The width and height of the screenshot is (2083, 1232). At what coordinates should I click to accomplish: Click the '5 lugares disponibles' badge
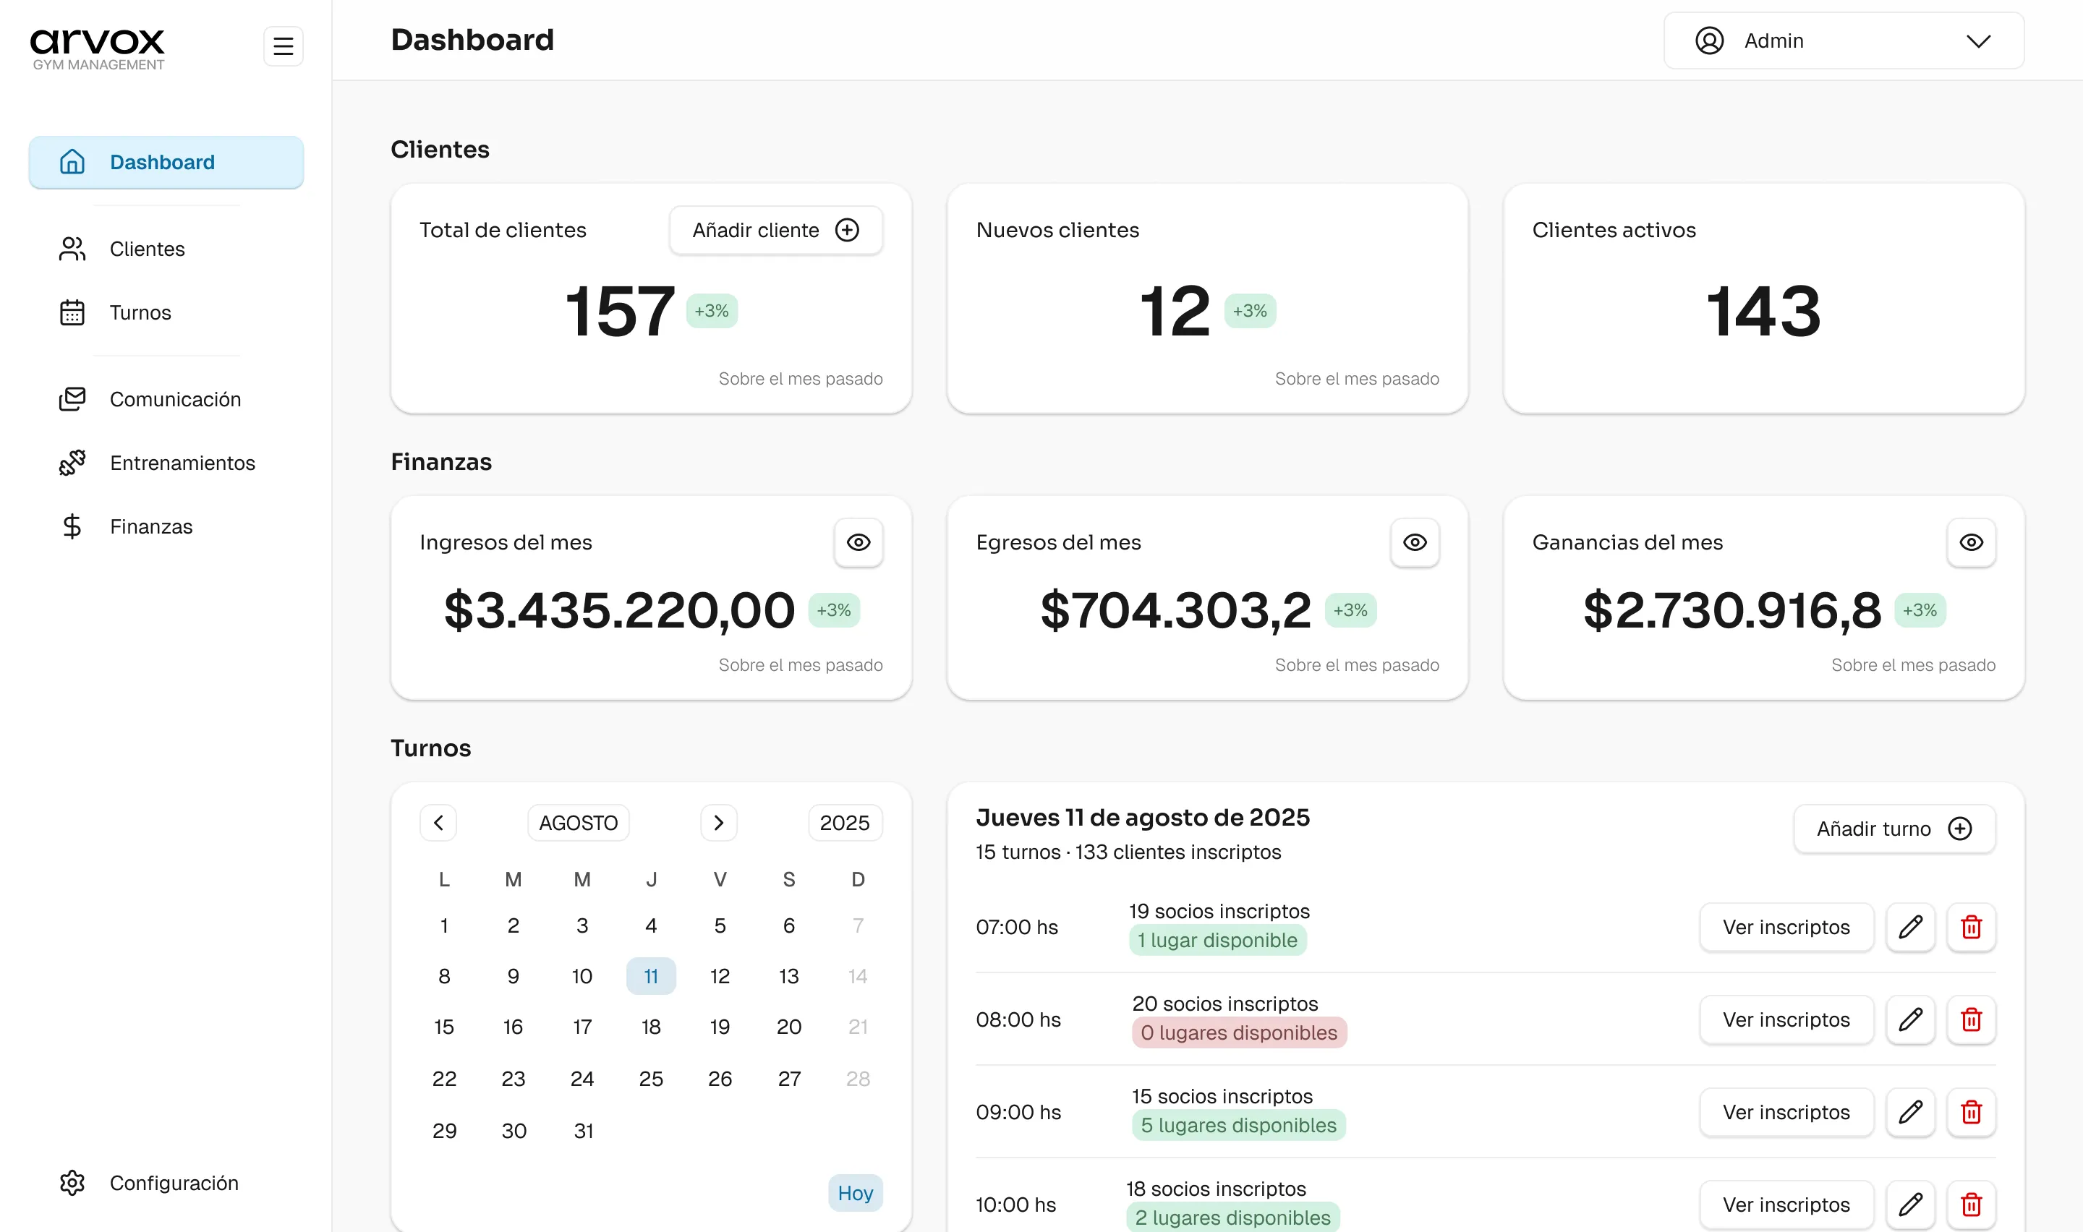[x=1239, y=1125]
